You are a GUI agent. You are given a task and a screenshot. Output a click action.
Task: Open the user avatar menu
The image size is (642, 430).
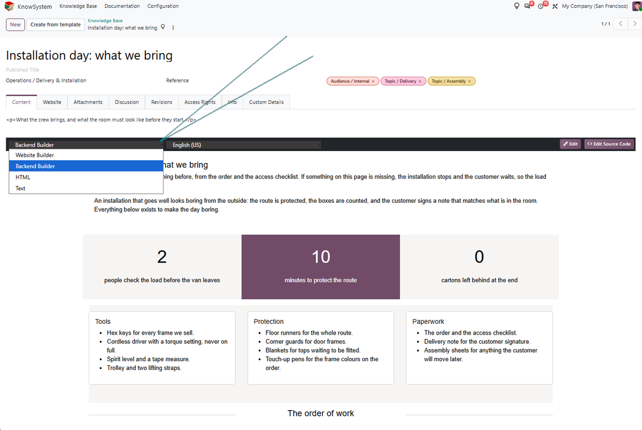(637, 6)
